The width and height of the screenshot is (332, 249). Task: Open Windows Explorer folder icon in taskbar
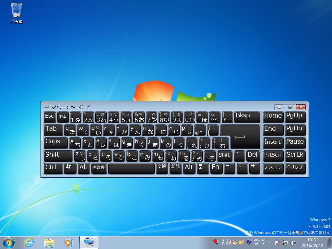click(x=49, y=243)
